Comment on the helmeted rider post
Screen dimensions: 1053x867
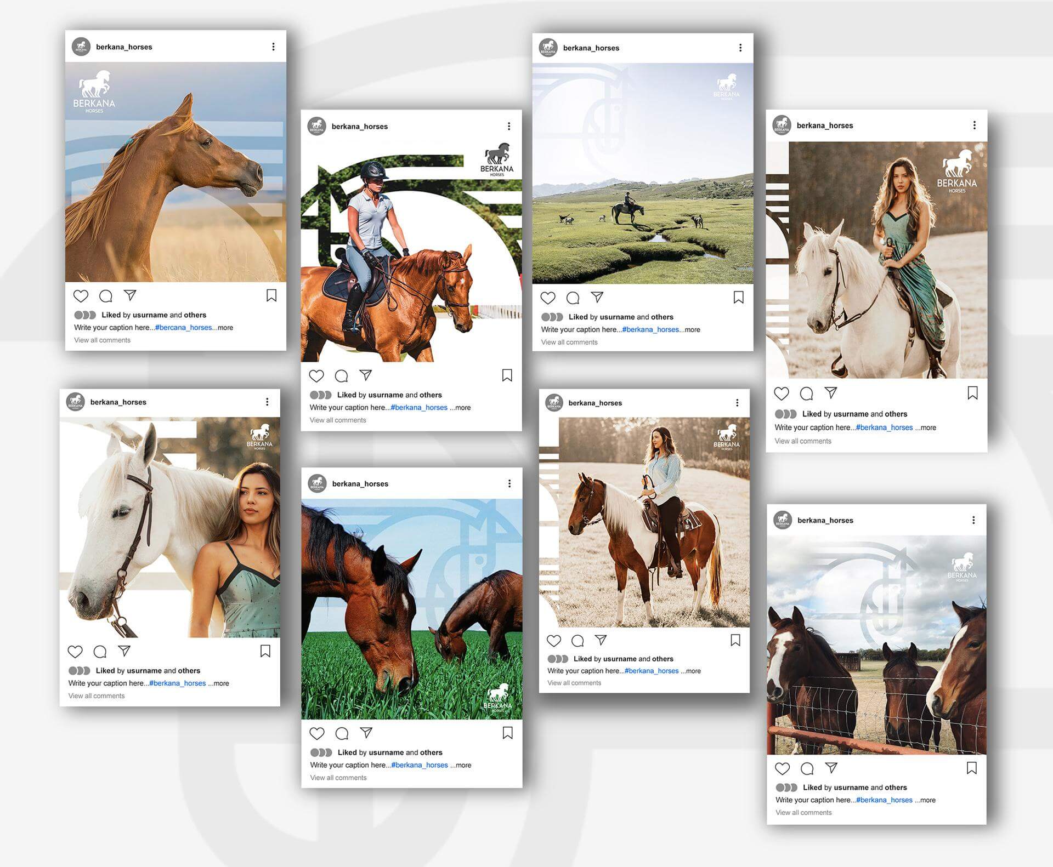342,376
